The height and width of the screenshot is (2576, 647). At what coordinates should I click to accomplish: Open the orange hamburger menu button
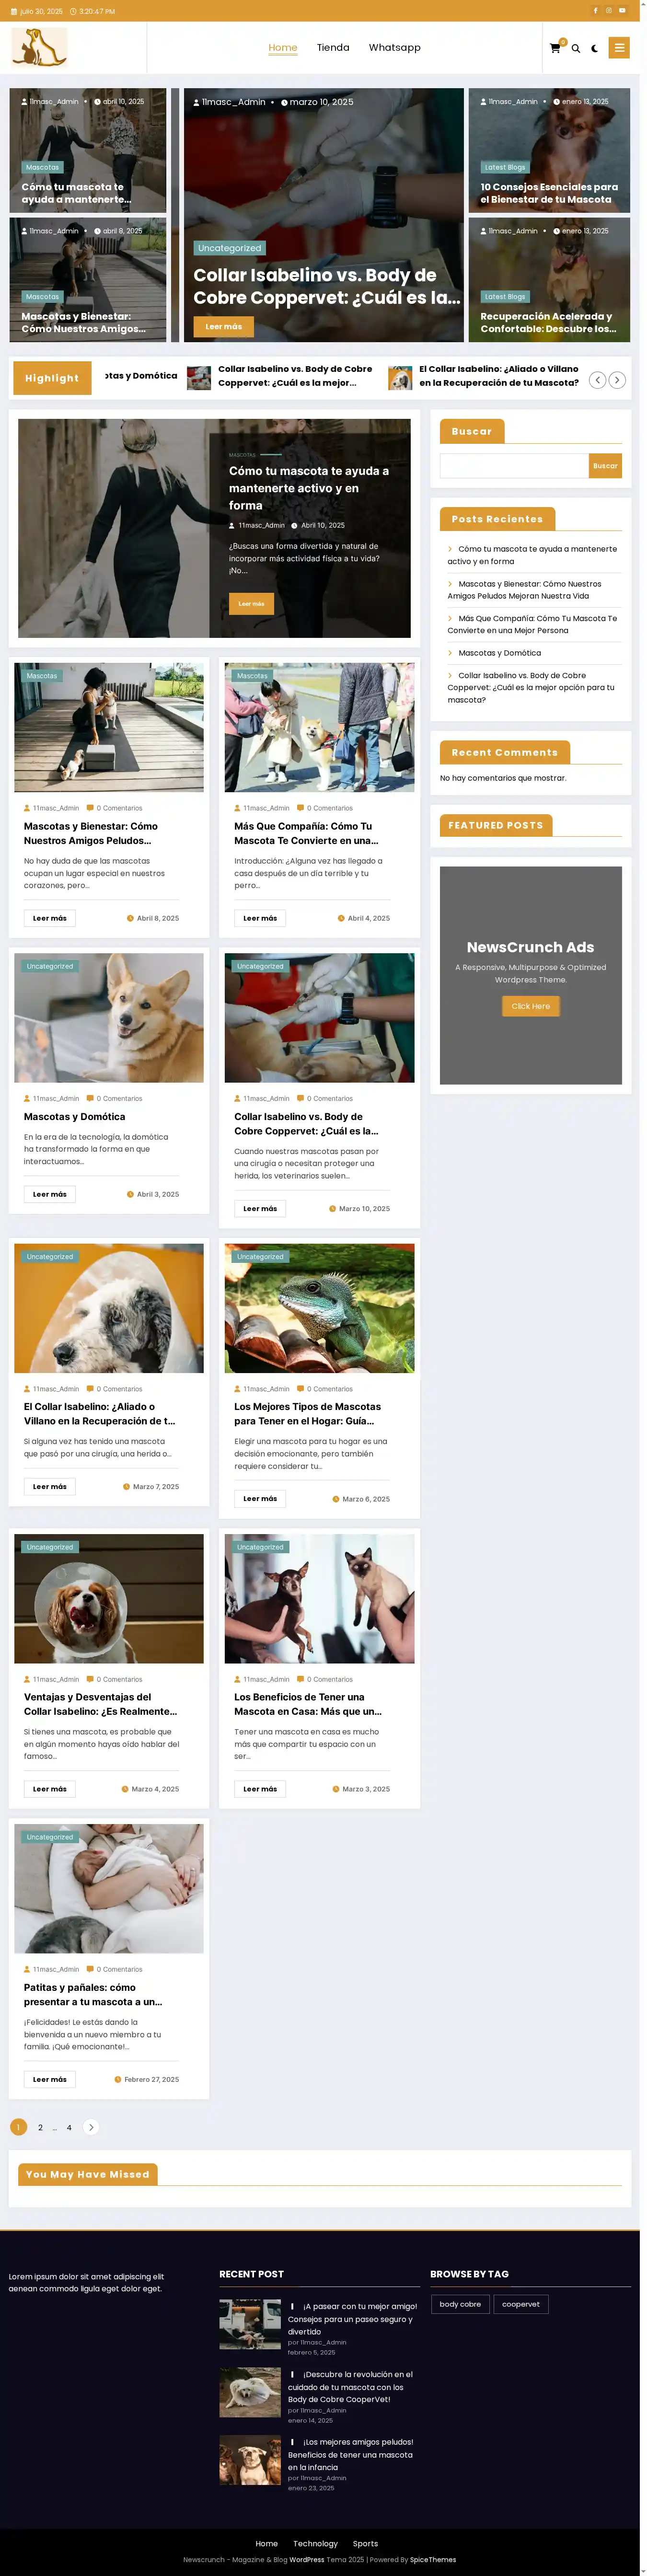(620, 47)
